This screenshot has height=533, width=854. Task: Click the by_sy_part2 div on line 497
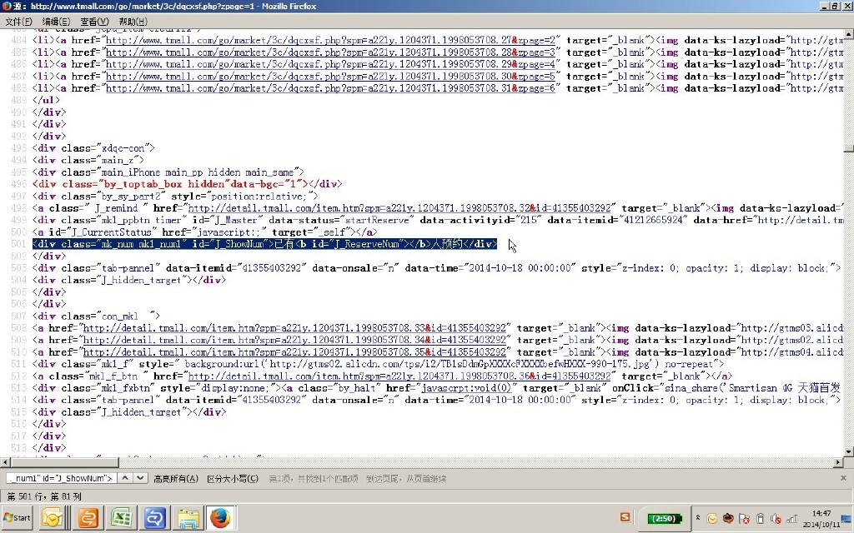(175, 196)
